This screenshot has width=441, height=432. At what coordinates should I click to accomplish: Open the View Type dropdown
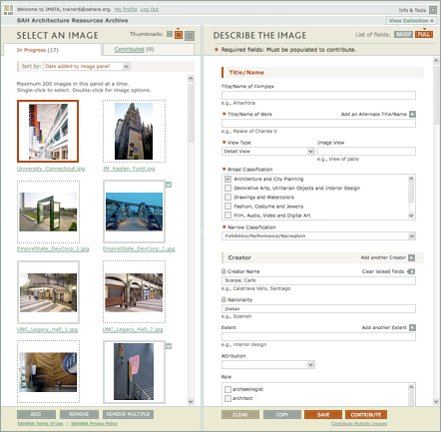coord(268,152)
